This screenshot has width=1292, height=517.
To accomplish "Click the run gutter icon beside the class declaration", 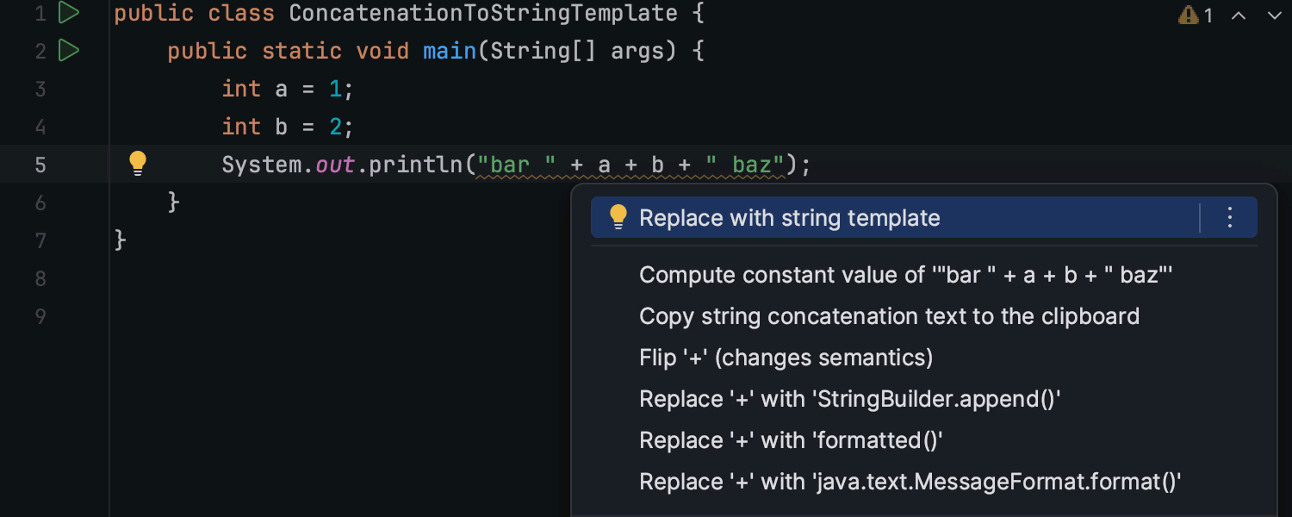I will click(x=69, y=13).
